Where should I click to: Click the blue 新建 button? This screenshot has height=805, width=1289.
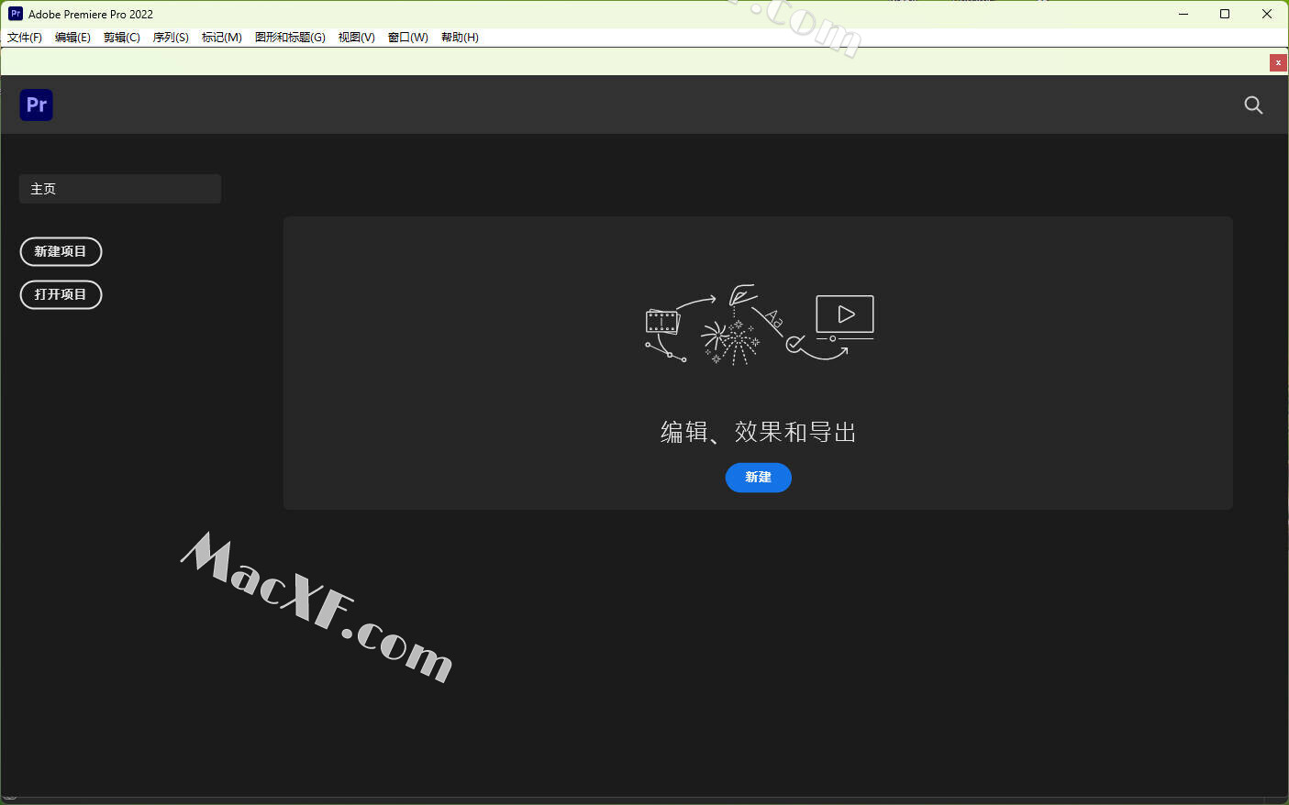point(759,477)
